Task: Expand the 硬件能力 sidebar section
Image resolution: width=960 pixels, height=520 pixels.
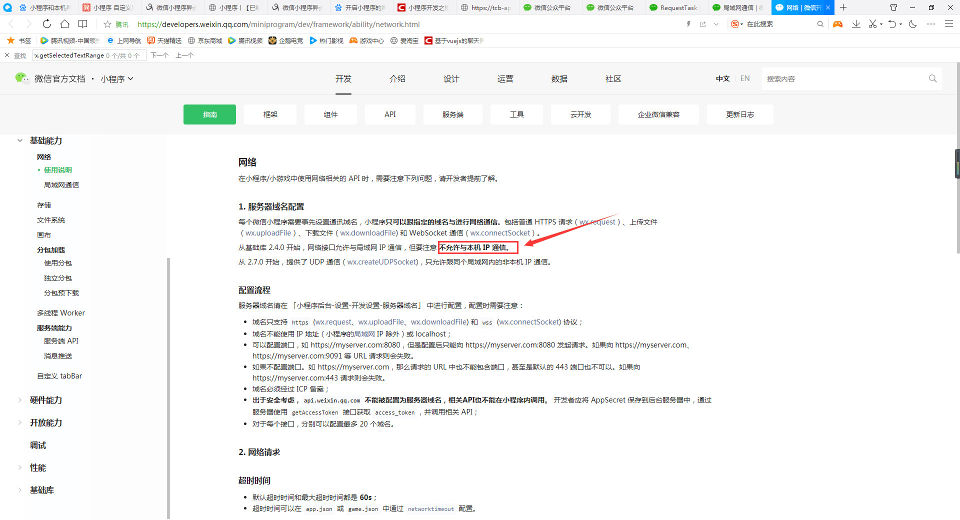Action: 19,400
